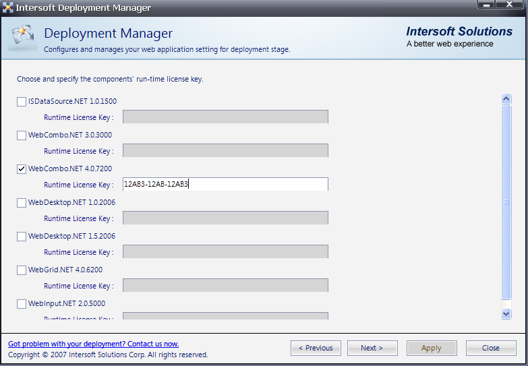Select WebDesktop.NET 1.5.2006 checkbox
The width and height of the screenshot is (528, 366).
[22, 237]
